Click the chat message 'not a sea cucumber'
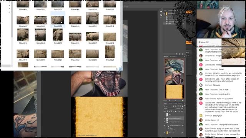The image size is (246, 138). (x=225, y=99)
